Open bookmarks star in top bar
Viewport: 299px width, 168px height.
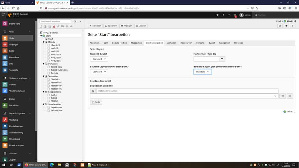pyautogui.click(x=218, y=15)
